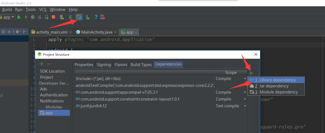Click the apply plugin line in editor
The width and height of the screenshot is (325, 133).
pyautogui.click(x=101, y=39)
